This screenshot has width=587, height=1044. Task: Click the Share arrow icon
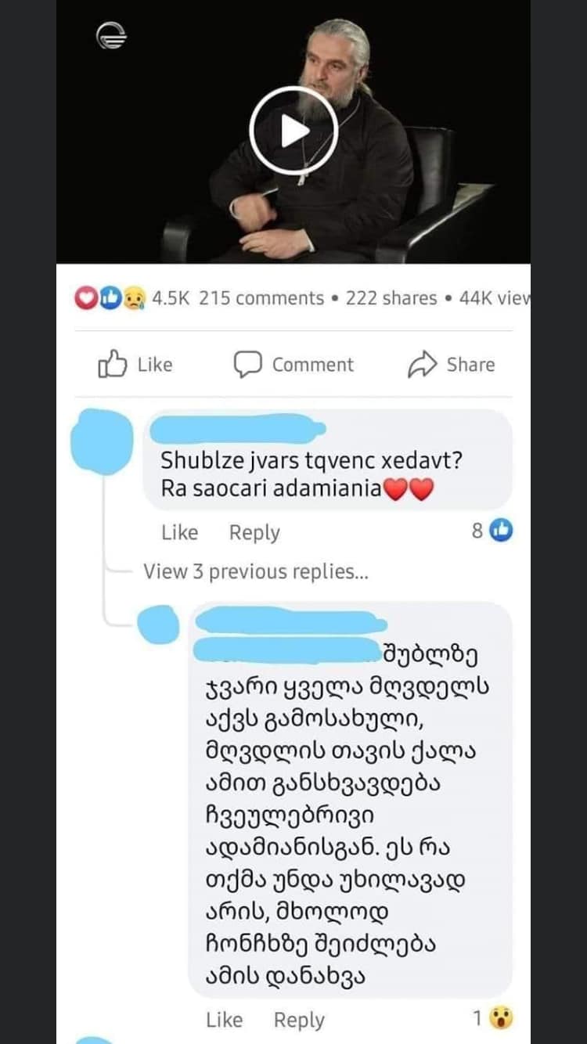(422, 365)
